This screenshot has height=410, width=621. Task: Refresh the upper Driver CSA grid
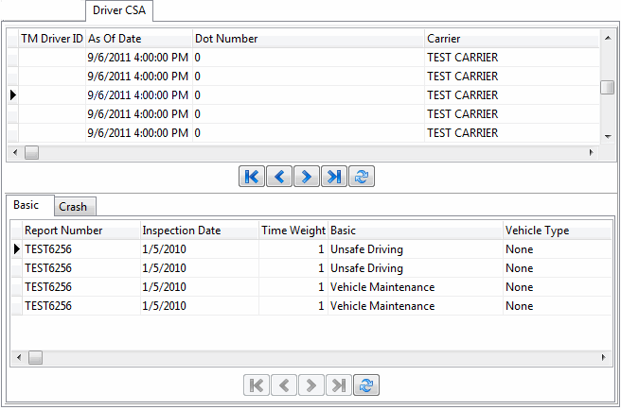(x=361, y=177)
